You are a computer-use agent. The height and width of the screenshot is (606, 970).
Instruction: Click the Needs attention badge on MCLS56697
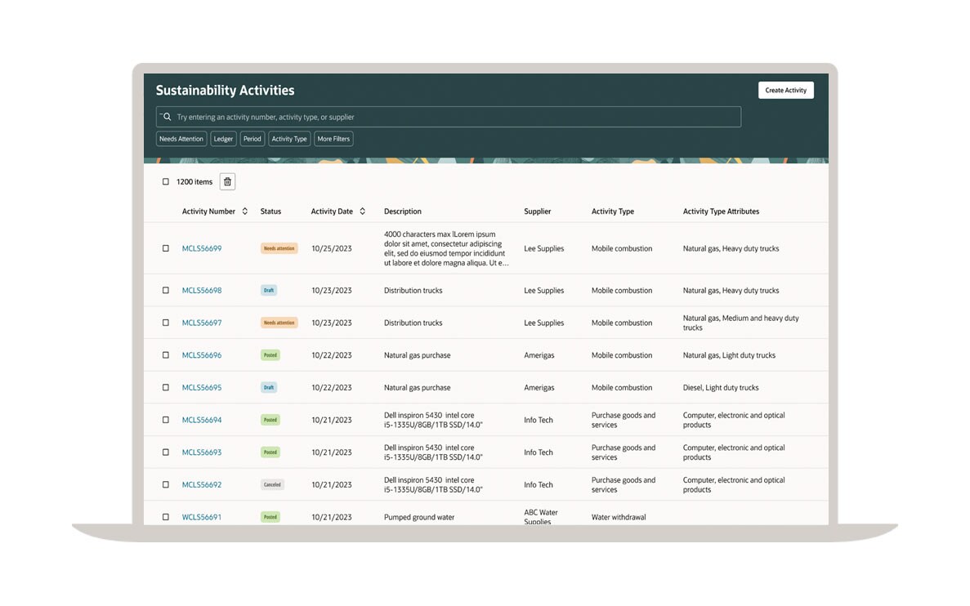click(x=279, y=323)
